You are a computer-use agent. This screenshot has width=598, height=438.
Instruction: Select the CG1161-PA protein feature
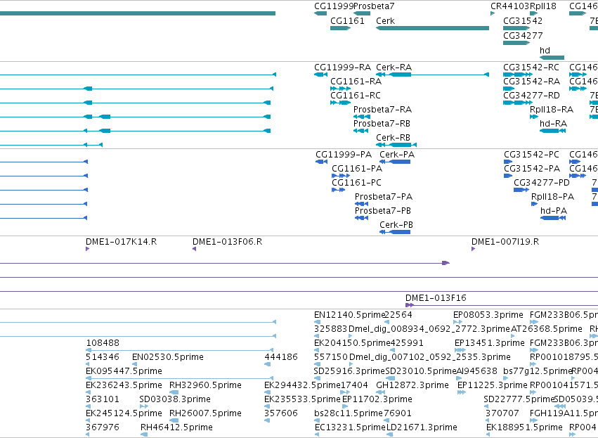[341, 176]
